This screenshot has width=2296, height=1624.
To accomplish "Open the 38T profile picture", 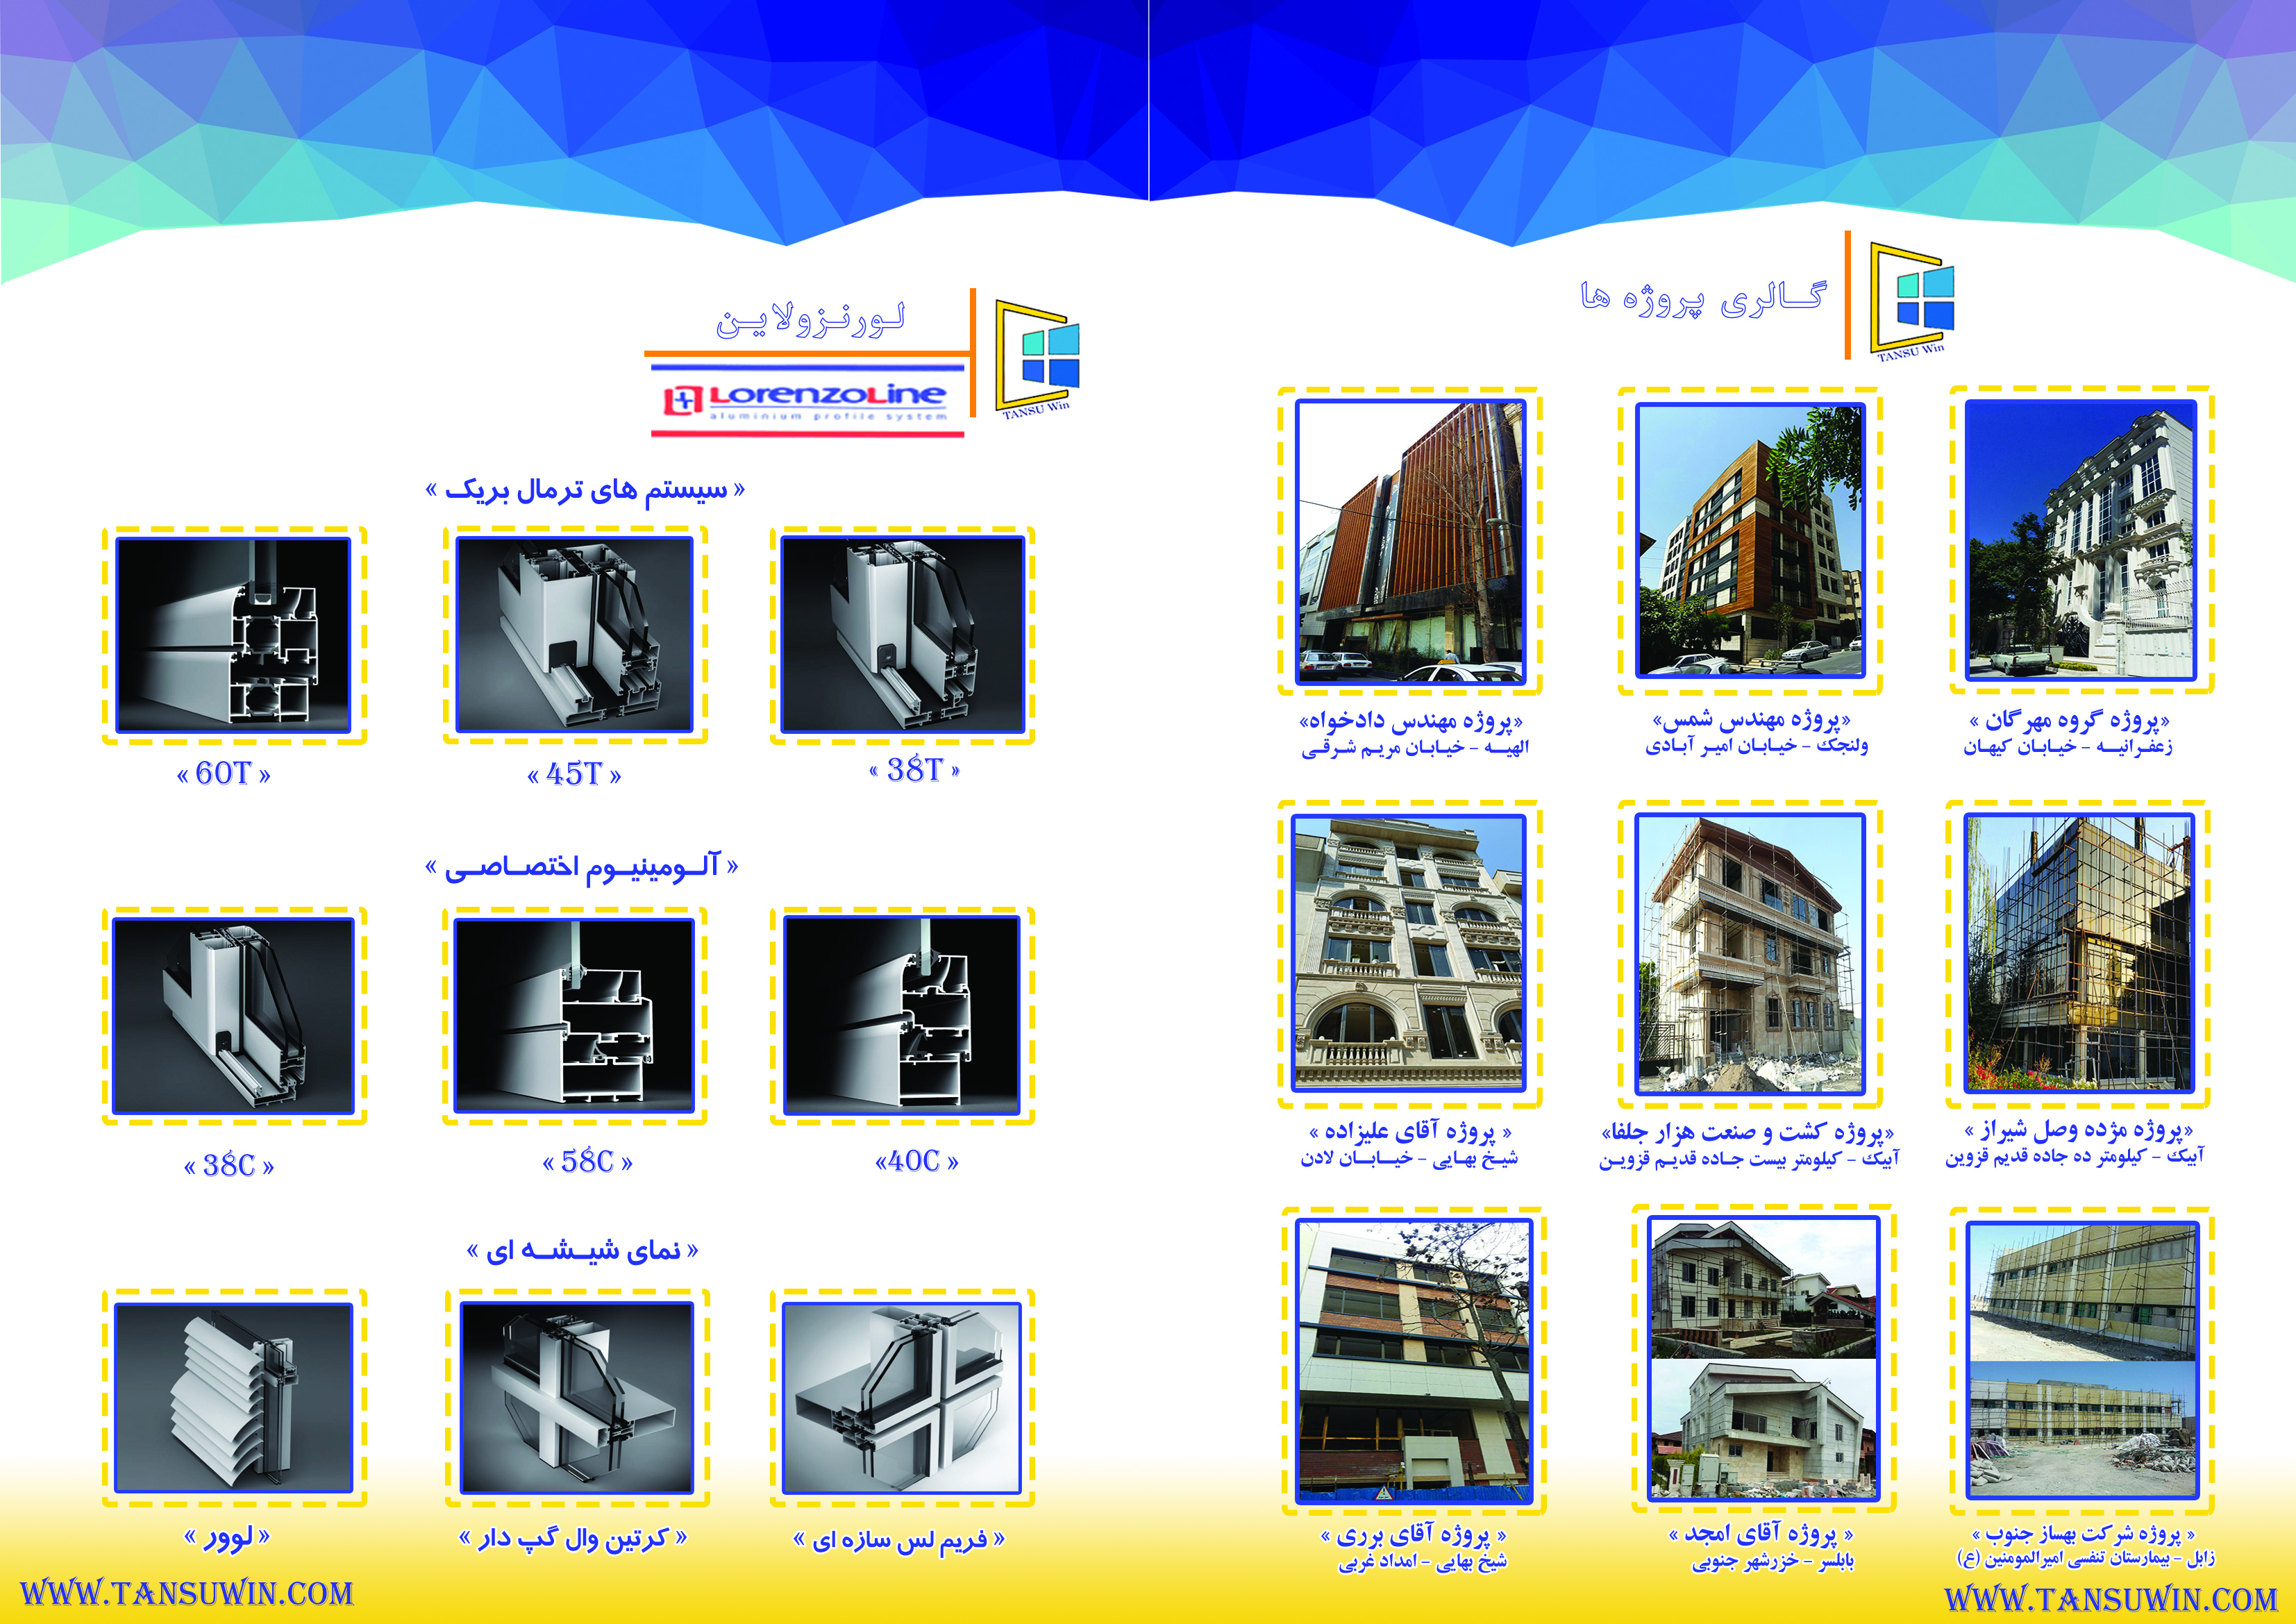I will (902, 635).
